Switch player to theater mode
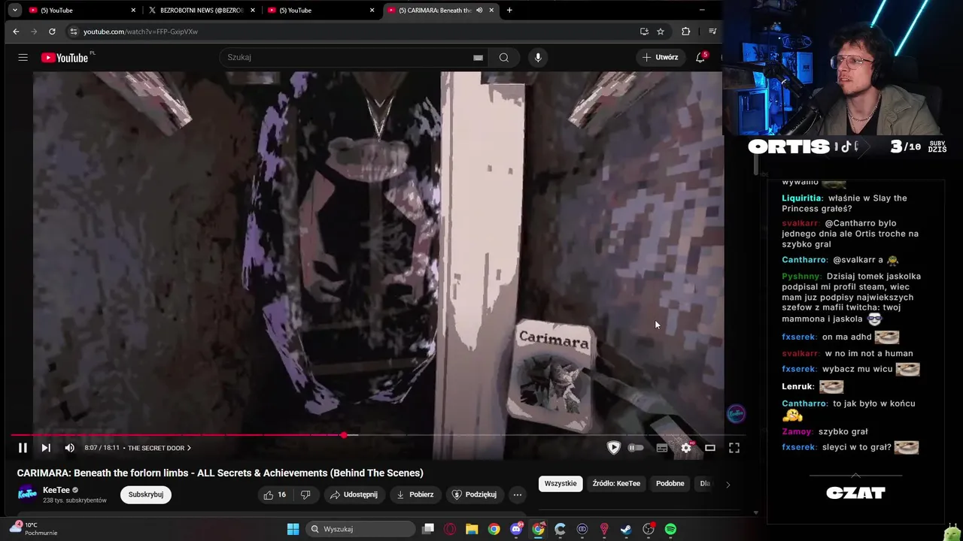Image resolution: width=963 pixels, height=541 pixels. [x=710, y=448]
